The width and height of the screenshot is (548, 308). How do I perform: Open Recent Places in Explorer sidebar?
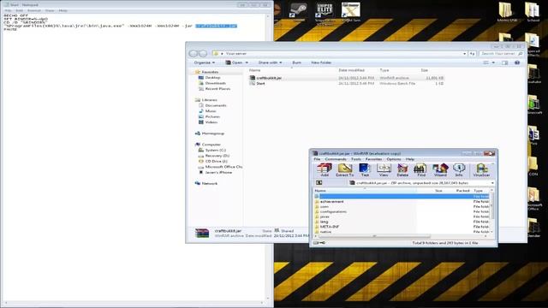coord(217,89)
